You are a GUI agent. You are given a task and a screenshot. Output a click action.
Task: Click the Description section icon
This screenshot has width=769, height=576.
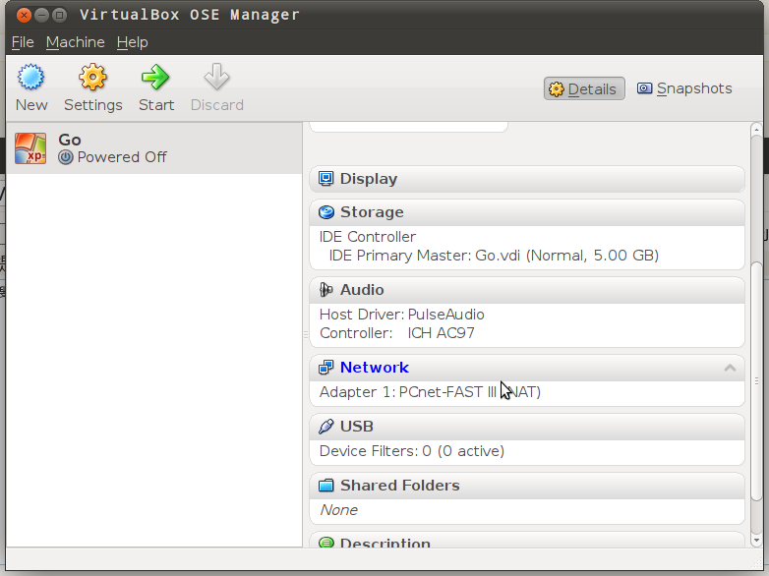point(326,543)
